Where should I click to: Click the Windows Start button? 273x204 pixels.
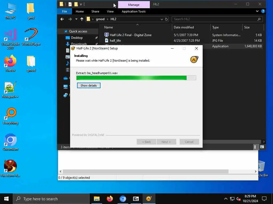pos(6,199)
